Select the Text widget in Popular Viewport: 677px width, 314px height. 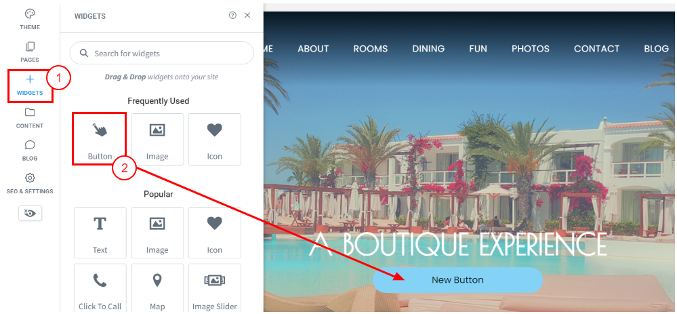tap(100, 233)
